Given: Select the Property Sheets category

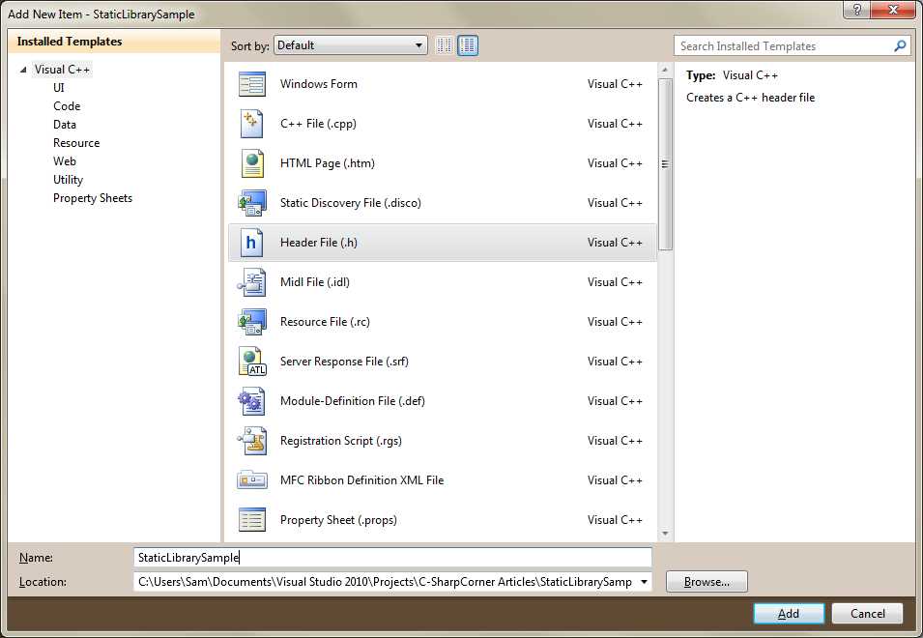Looking at the screenshot, I should (x=93, y=197).
